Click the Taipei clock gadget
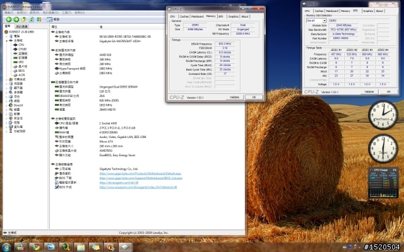Viewport: 404px width, 252px height. click(383, 149)
